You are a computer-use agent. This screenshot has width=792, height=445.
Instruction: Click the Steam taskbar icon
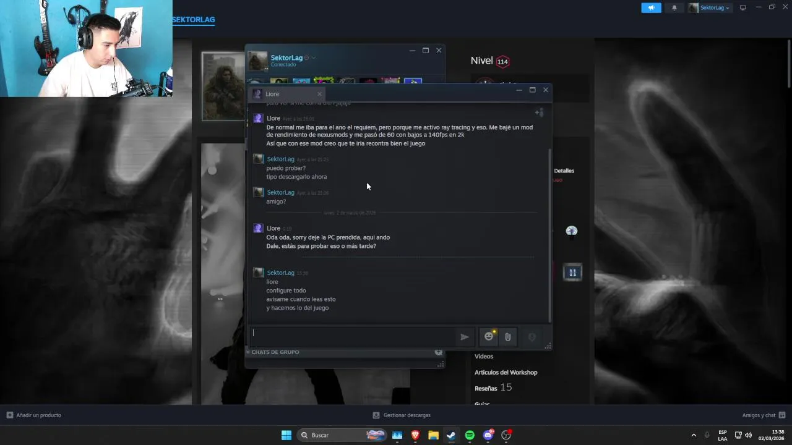(452, 435)
